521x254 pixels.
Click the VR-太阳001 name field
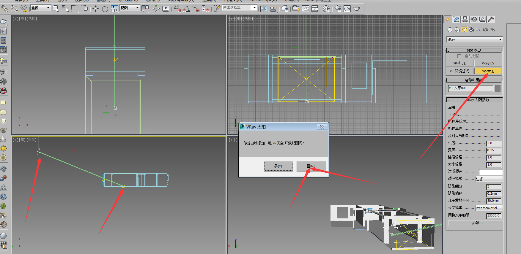pyautogui.click(x=470, y=88)
